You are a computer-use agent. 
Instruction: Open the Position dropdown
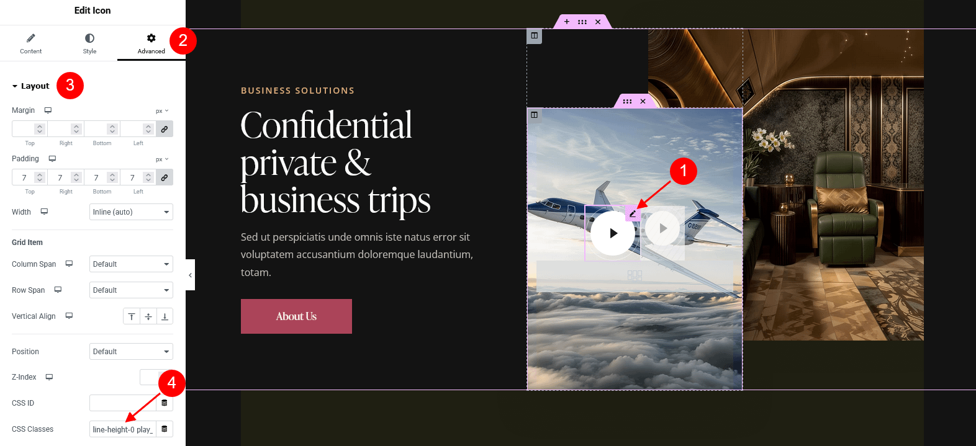pos(131,352)
